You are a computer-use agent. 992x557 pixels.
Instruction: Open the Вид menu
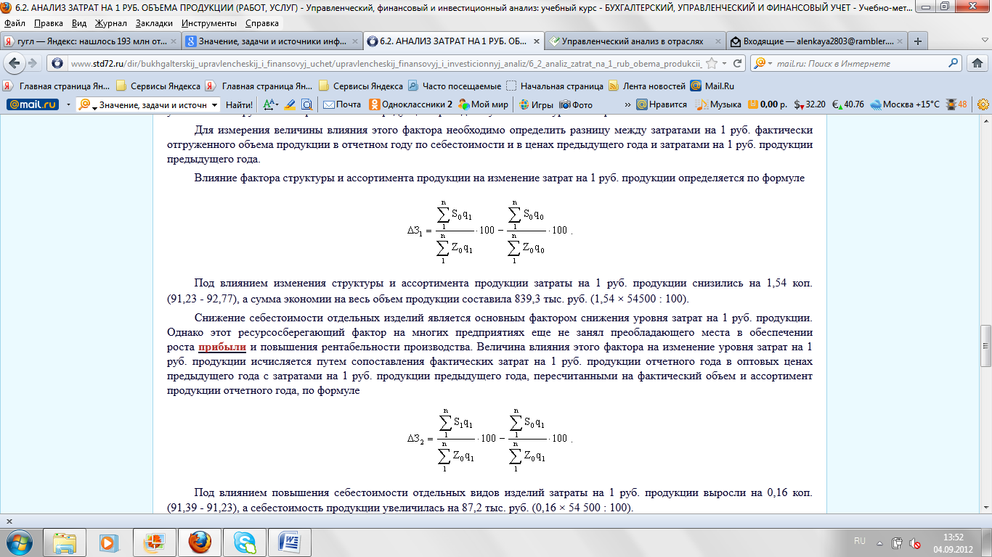pos(80,22)
